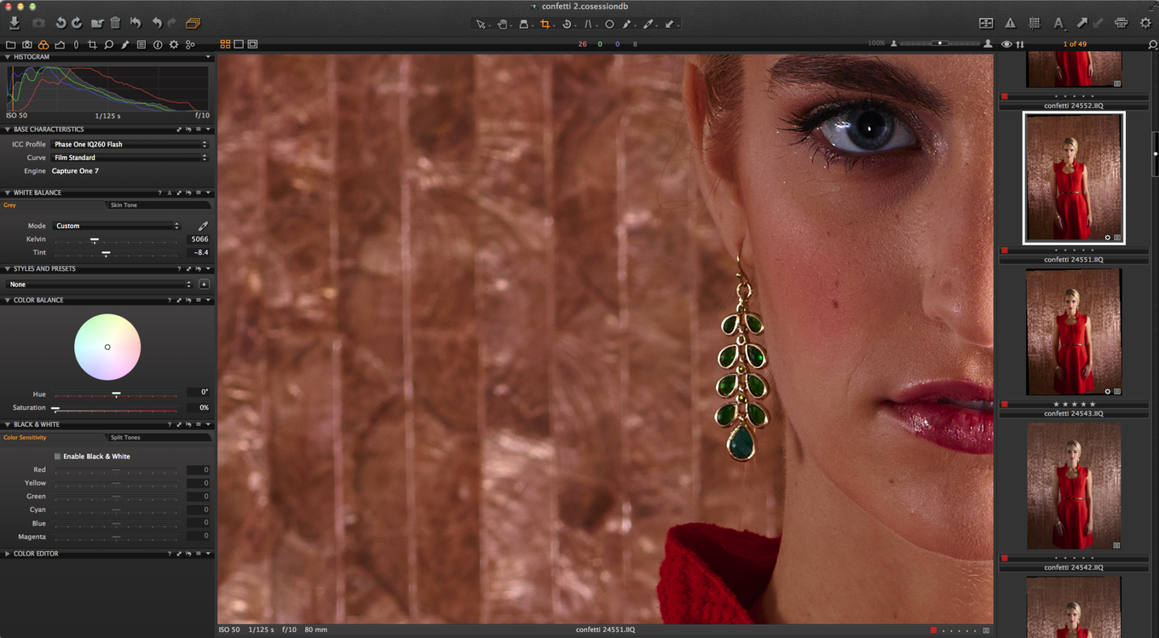Open the Capture camera tool tab

pos(26,45)
